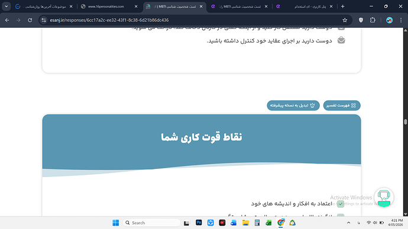Image resolution: width=408 pixels, height=229 pixels.
Task: Select text اعتماد به افکار و اندیشه های خود
Action: pyautogui.click(x=292, y=204)
